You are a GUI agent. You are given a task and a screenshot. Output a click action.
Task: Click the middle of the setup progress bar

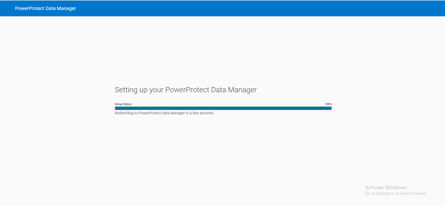pos(223,108)
